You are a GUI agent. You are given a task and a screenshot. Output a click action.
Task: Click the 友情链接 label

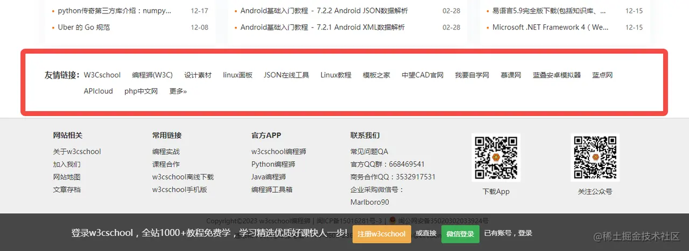click(62, 75)
